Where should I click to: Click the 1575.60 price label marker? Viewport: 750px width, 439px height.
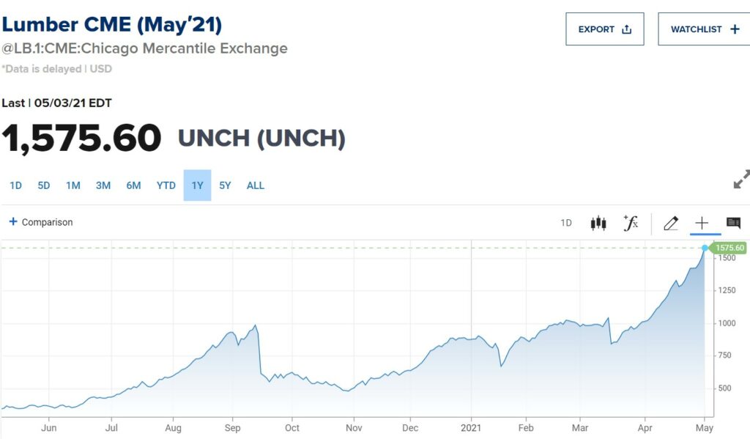click(730, 248)
